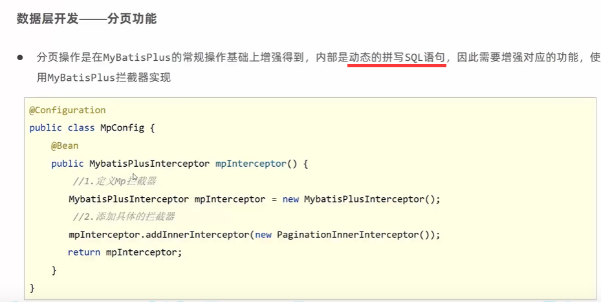Click the @Bean annotation
This screenshot has height=302, width=601.
click(x=65, y=146)
